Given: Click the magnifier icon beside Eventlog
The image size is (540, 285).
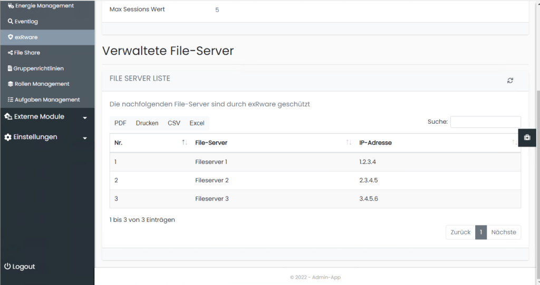Looking at the screenshot, I should 11,22.
